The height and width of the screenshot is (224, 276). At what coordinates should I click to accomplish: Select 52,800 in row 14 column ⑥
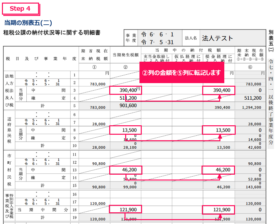point(255,179)
